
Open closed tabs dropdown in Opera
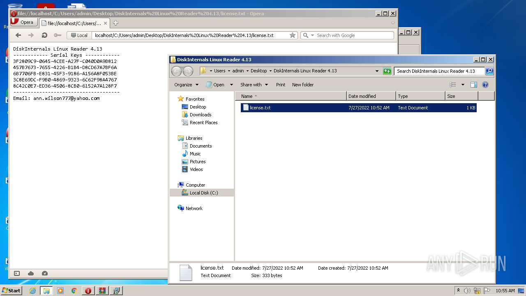click(x=392, y=23)
